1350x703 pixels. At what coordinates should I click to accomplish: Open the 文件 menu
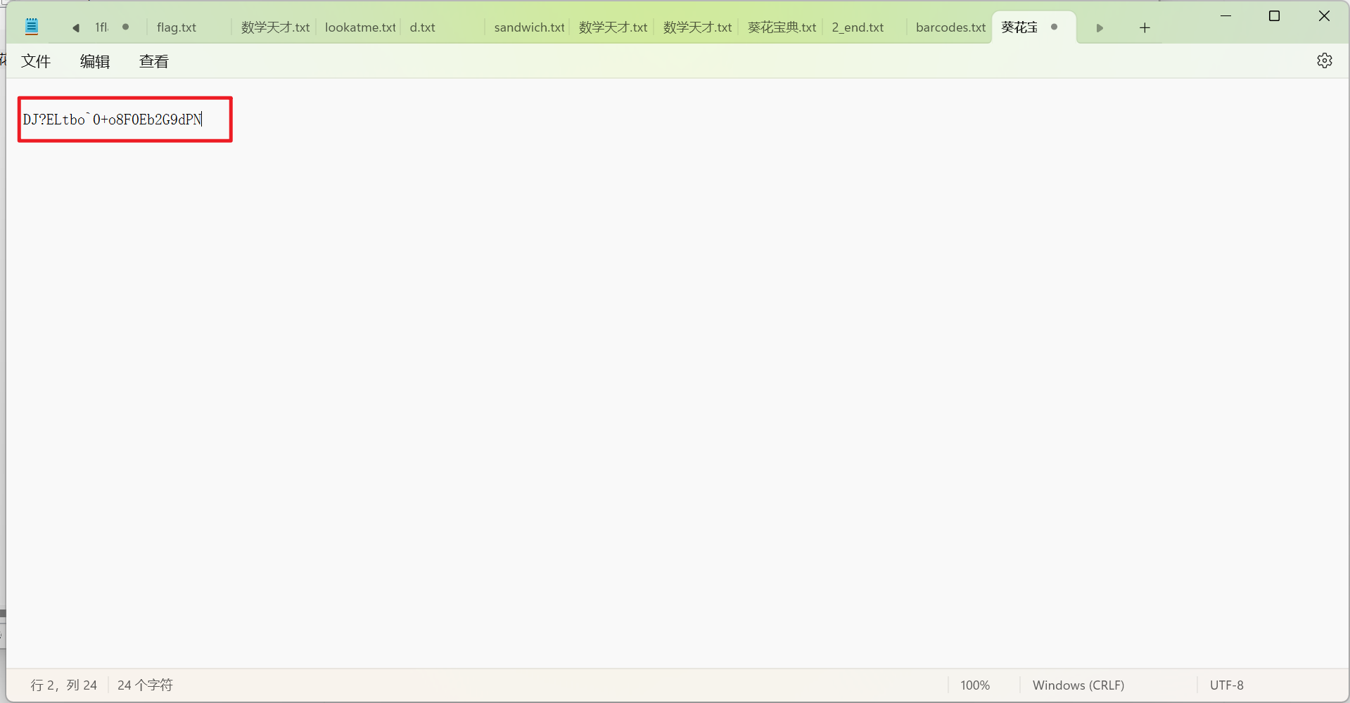(x=36, y=62)
